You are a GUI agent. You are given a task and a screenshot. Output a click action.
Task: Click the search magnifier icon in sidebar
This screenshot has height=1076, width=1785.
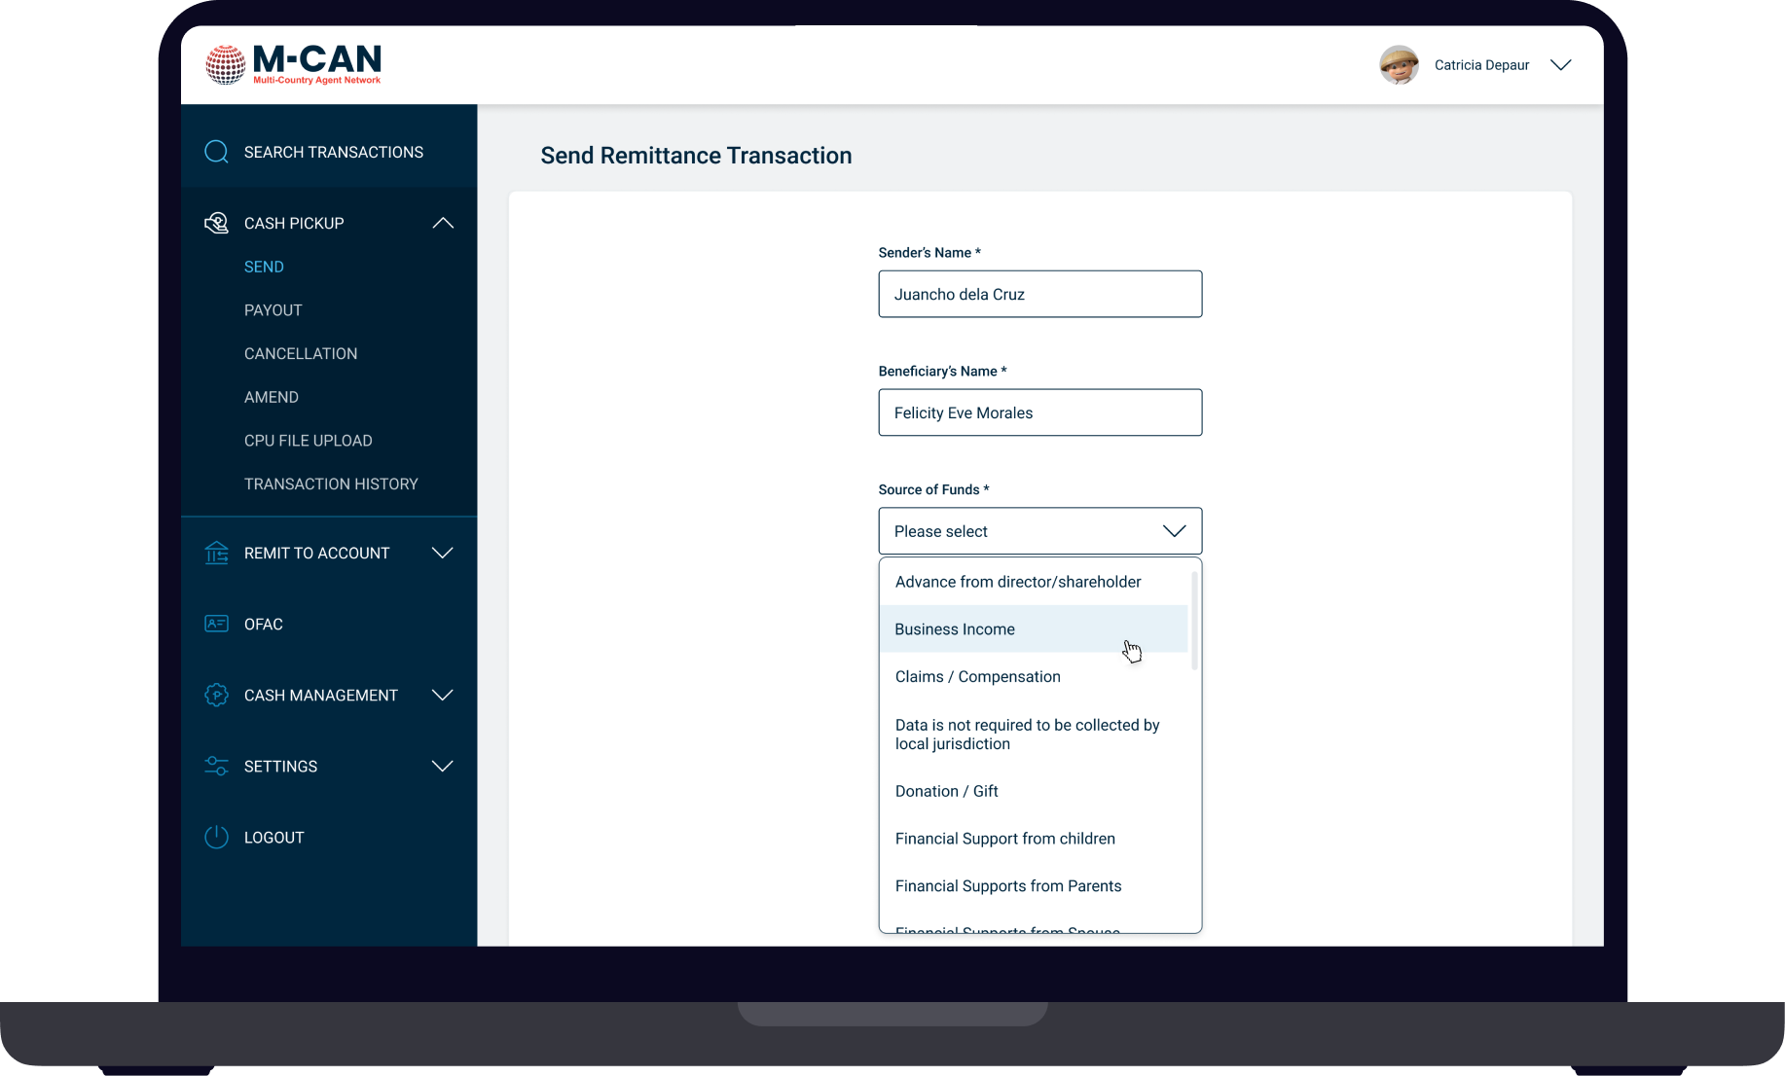click(x=216, y=152)
